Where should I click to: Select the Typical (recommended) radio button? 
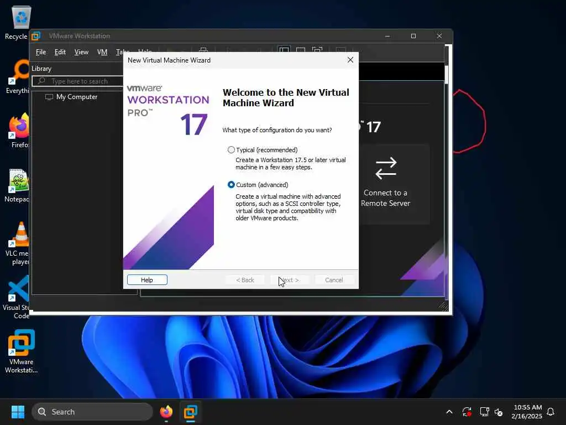pyautogui.click(x=231, y=149)
